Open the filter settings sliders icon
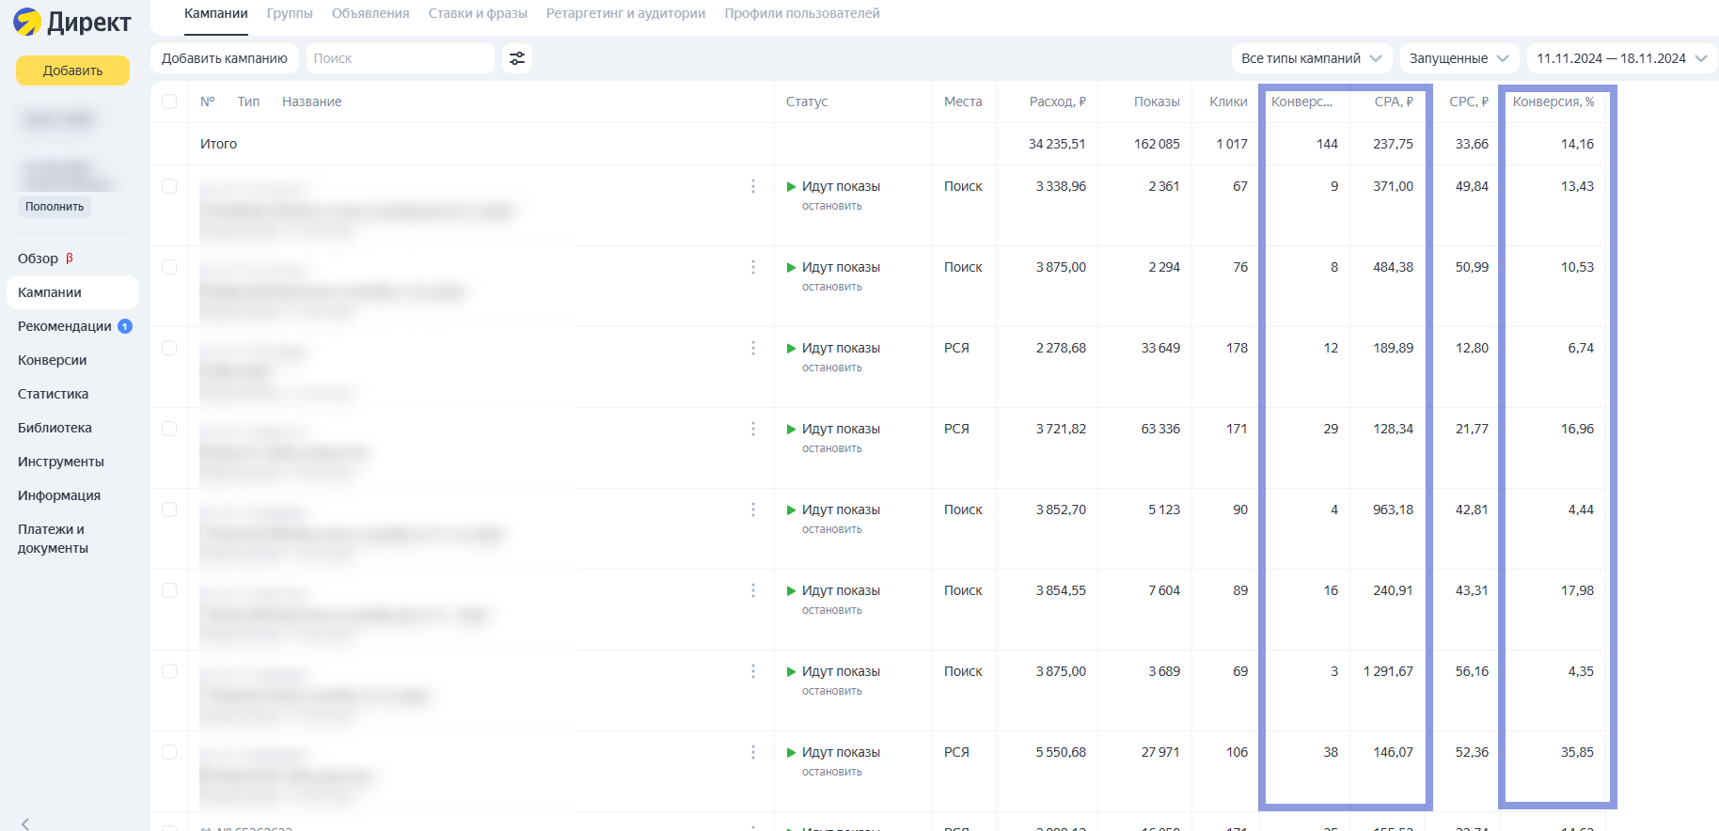 [517, 58]
